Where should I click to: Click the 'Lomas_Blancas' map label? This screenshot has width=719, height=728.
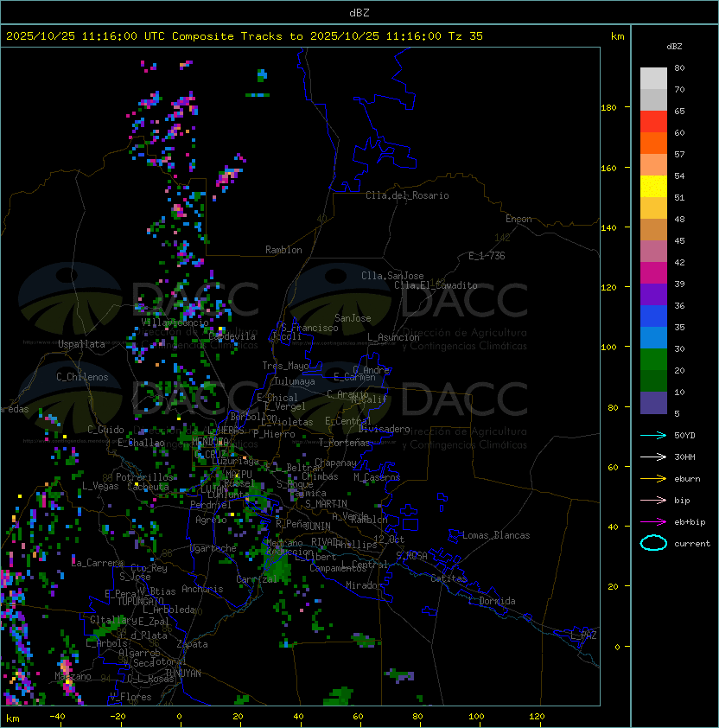coord(496,535)
